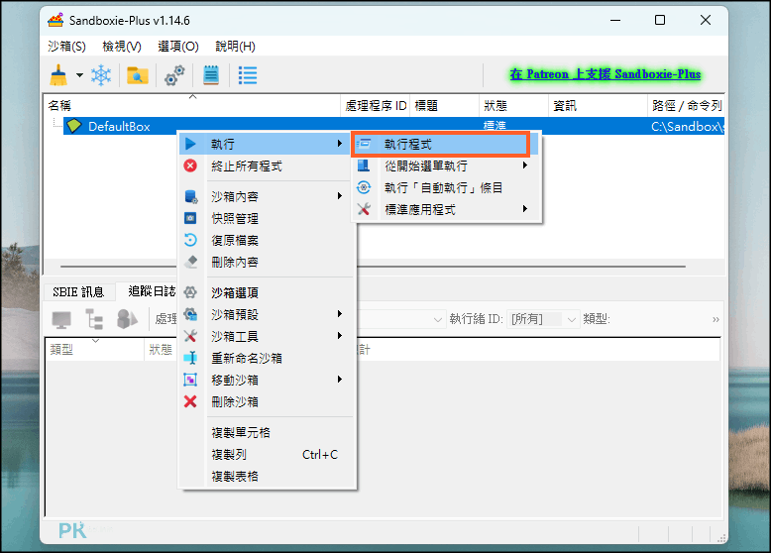The width and height of the screenshot is (771, 553).
Task: Open the gears settings toolbar icon
Action: pos(174,75)
